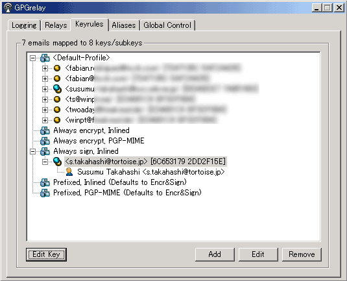Click the Prefixed, Inlined profile icon
The image size is (347, 281).
click(x=45, y=183)
